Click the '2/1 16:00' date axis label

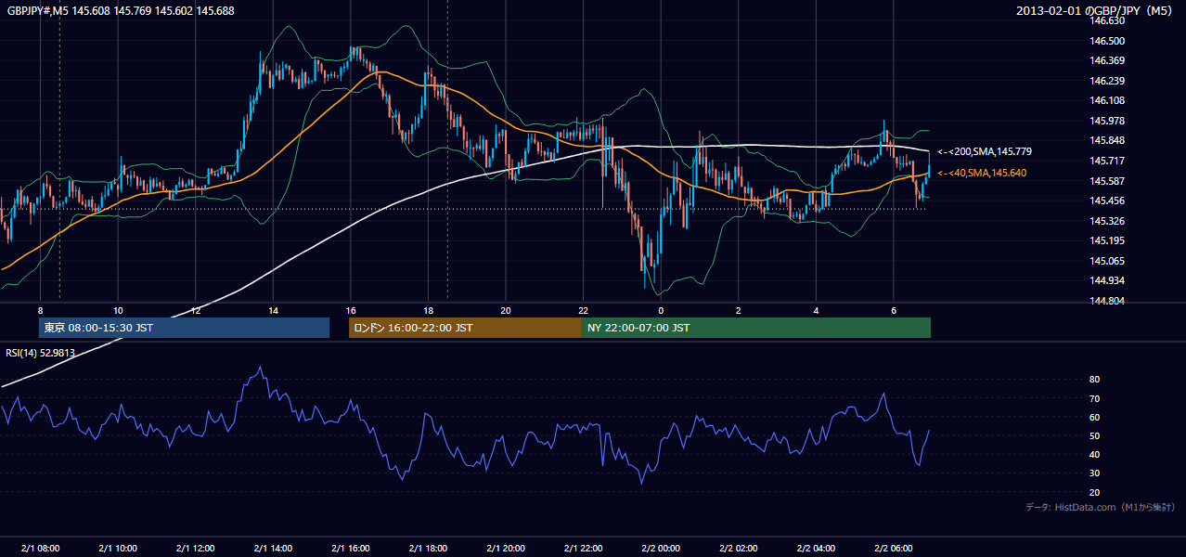(350, 549)
